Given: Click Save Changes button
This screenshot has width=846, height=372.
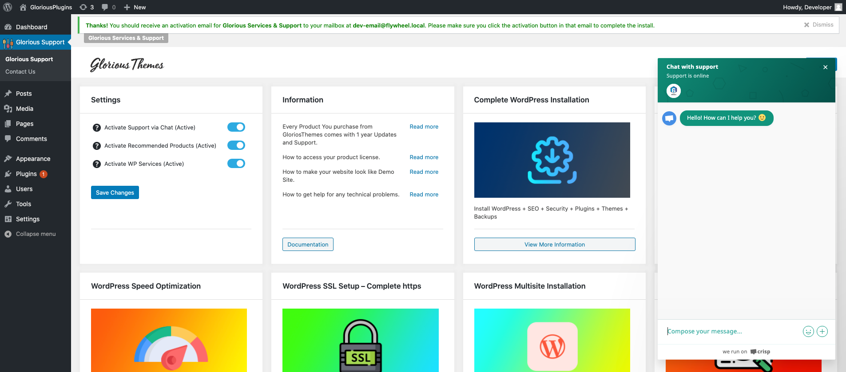Looking at the screenshot, I should 115,192.
